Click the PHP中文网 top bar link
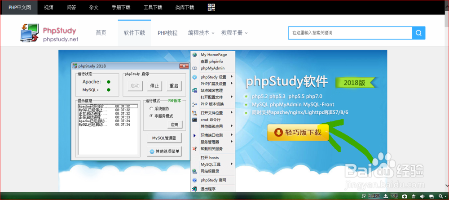 (x=19, y=8)
